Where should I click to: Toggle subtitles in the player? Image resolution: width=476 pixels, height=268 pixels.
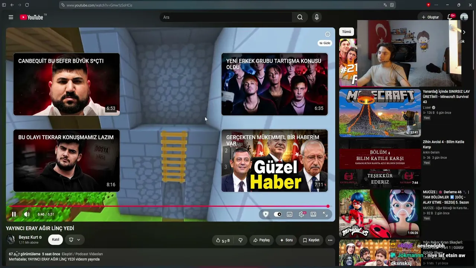coord(290,214)
